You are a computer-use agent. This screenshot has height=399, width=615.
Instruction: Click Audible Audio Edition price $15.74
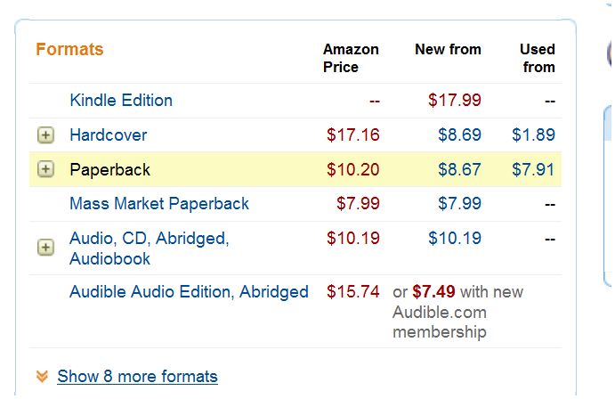point(353,292)
